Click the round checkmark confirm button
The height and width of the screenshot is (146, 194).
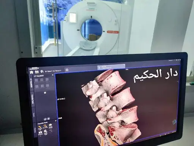[45, 119]
